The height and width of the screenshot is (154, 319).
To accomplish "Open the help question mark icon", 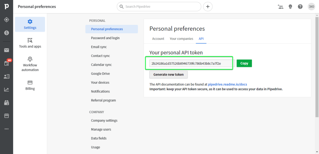I will pos(300,7).
